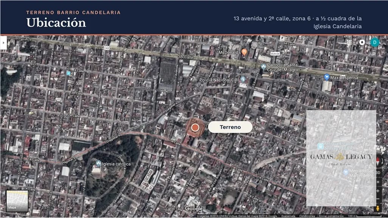
Task: Switch to Mapa view thumbnail
Action: [17, 201]
